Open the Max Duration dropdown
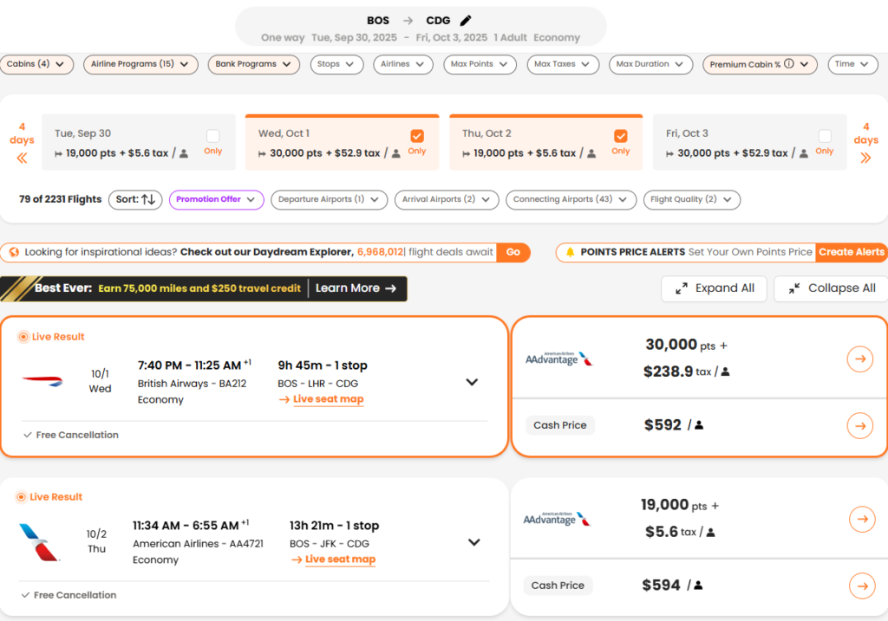Image resolution: width=888 pixels, height=621 pixels. tap(650, 64)
